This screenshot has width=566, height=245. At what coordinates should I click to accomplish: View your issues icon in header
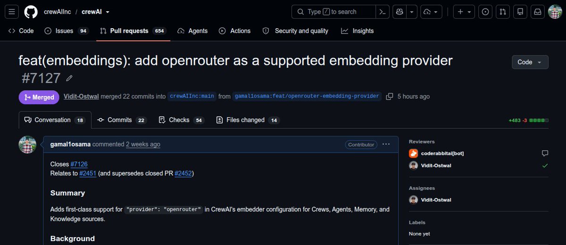485,12
